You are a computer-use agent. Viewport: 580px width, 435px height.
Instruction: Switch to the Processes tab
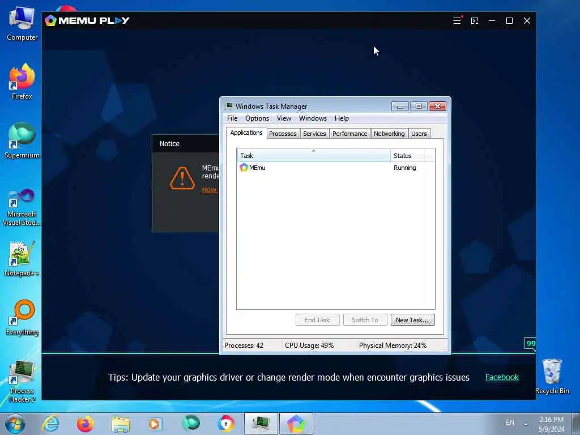(283, 134)
